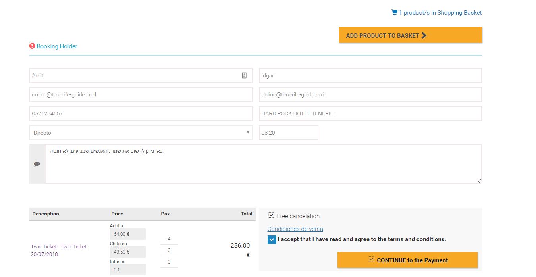Screen dimensions: 536x277
Task: Toggle the terms and conditions checkbox
Action: (x=272, y=240)
